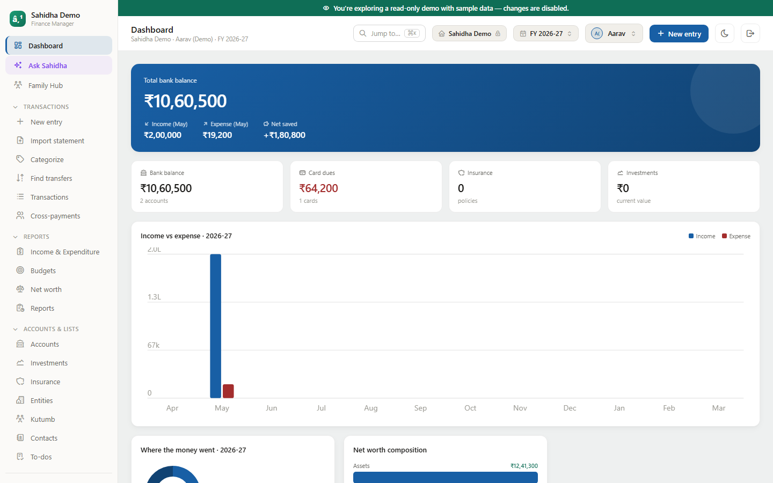The image size is (773, 483).
Task: Open Dashboard in the sidebar
Action: click(x=59, y=46)
